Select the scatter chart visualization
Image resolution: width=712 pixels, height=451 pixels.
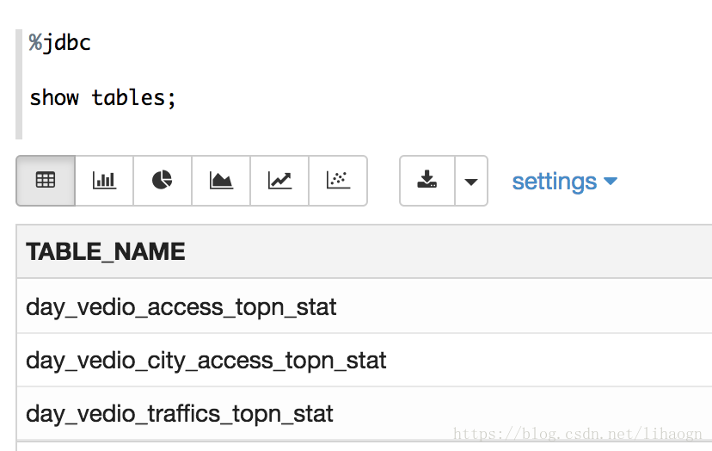338,181
